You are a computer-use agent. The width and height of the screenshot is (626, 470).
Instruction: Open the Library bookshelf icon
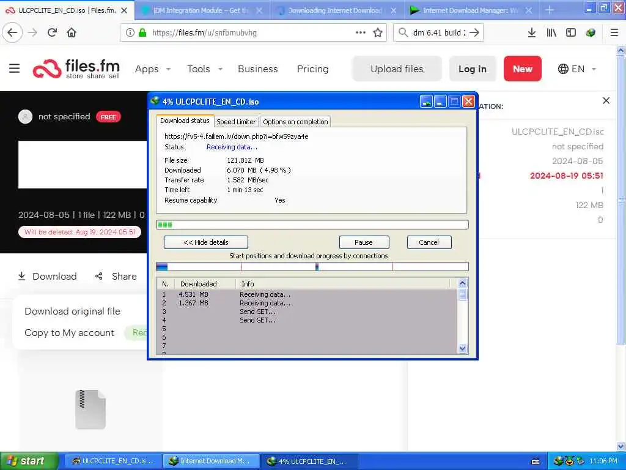(551, 32)
